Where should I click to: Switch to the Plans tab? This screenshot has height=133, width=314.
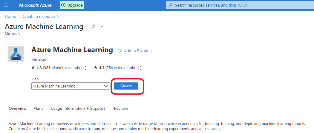point(39,109)
